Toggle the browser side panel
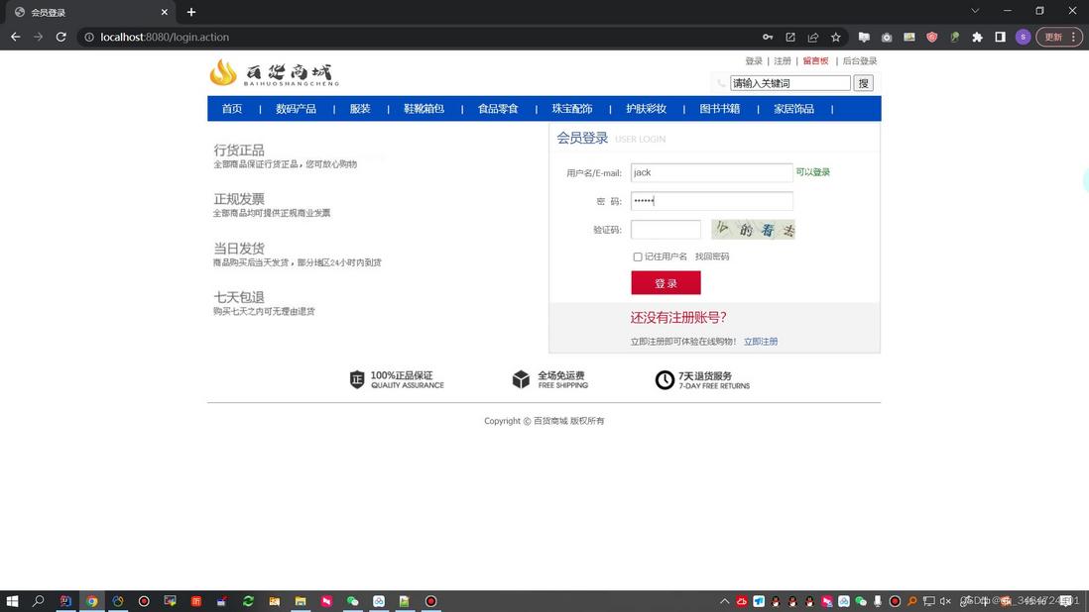This screenshot has width=1089, height=612. point(1000,37)
